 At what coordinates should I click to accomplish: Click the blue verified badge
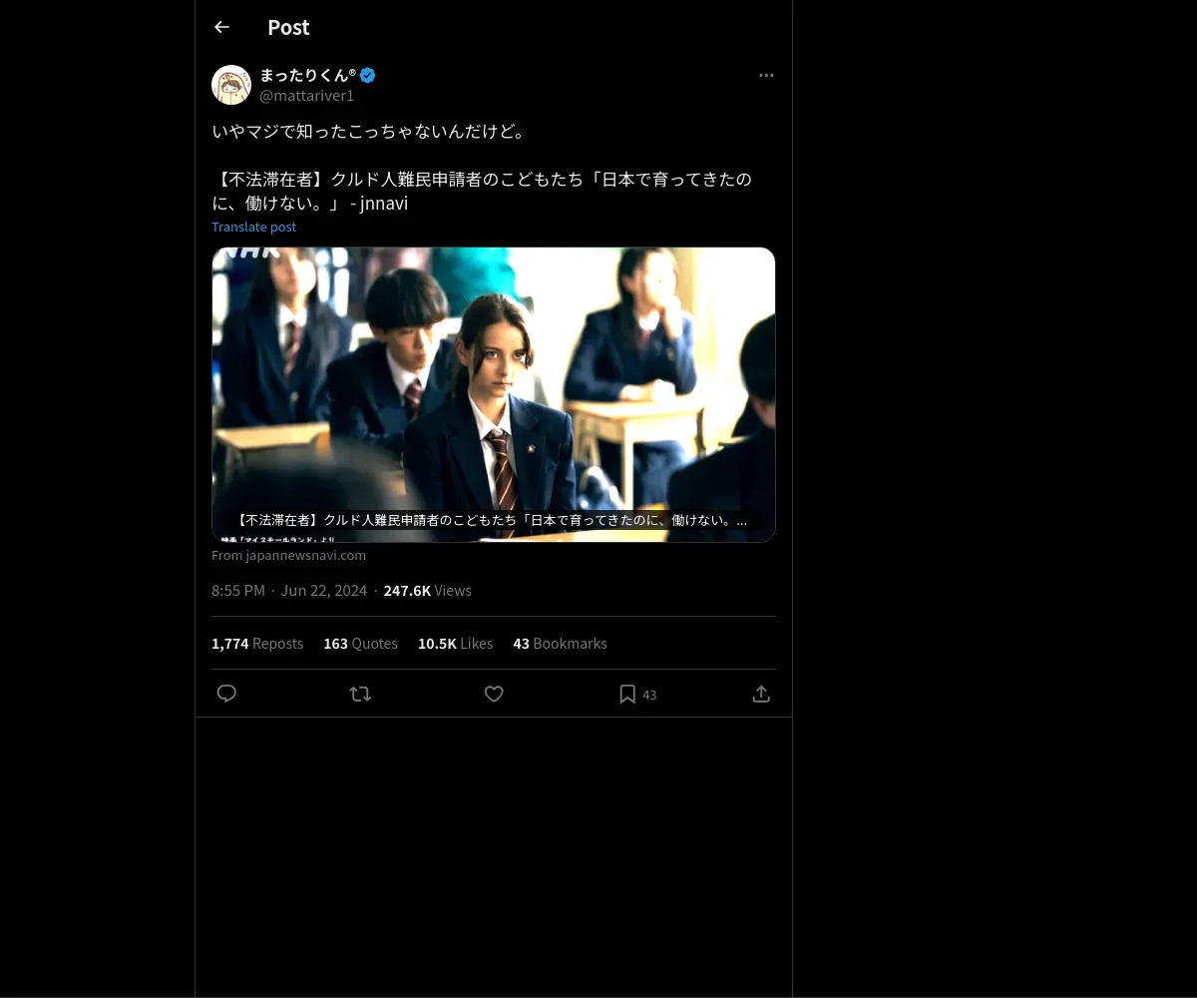(x=368, y=75)
